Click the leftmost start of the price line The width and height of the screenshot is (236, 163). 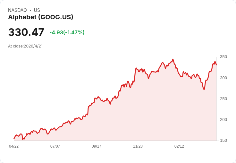point(14,139)
